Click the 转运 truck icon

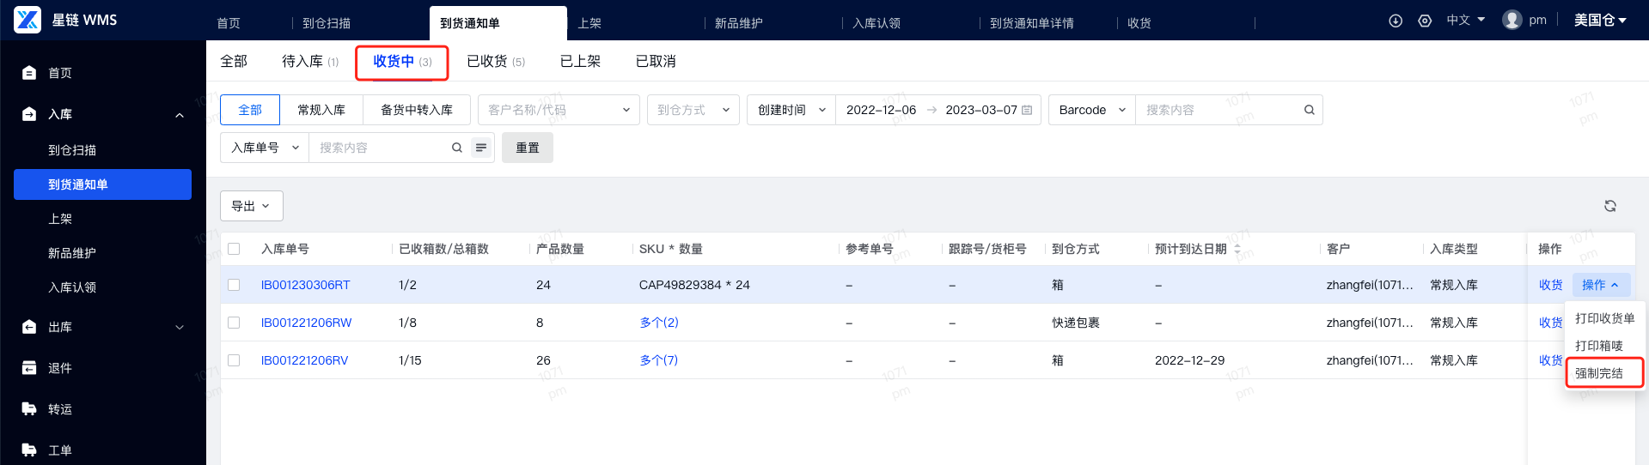pyautogui.click(x=29, y=409)
